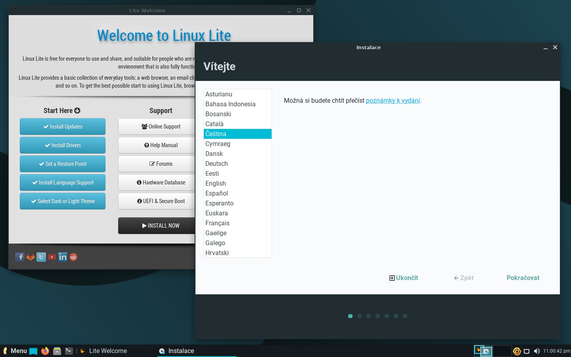Select Français language

point(238,223)
